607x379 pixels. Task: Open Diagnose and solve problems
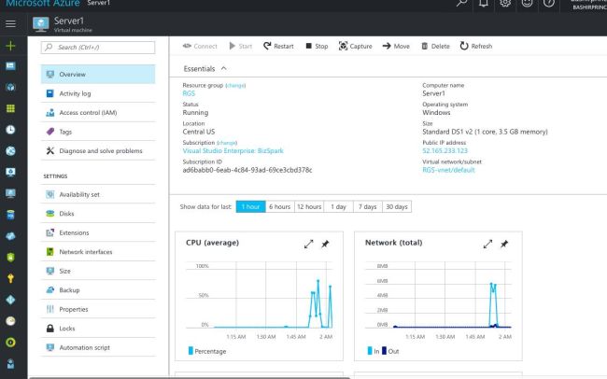98,150
